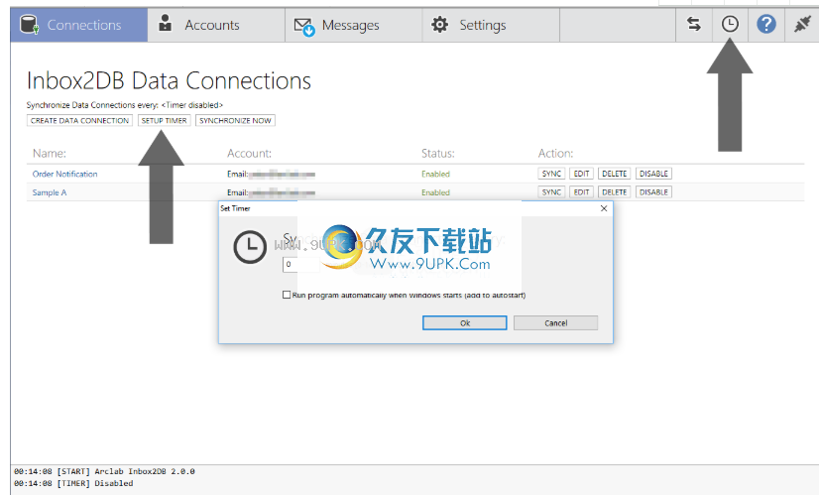819x495 pixels.
Task: Close the Set Timer dialog
Action: 604,208
